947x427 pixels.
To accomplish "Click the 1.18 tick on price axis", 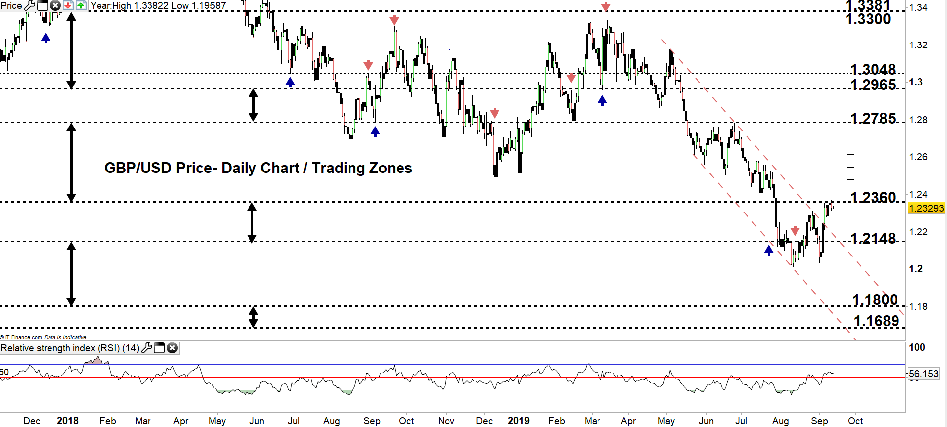I will click(918, 306).
